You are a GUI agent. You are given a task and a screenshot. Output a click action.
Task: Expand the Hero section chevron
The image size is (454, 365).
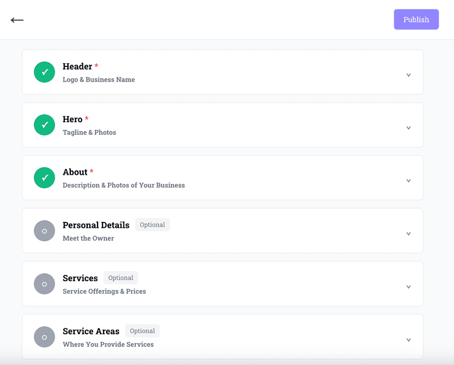tap(408, 127)
